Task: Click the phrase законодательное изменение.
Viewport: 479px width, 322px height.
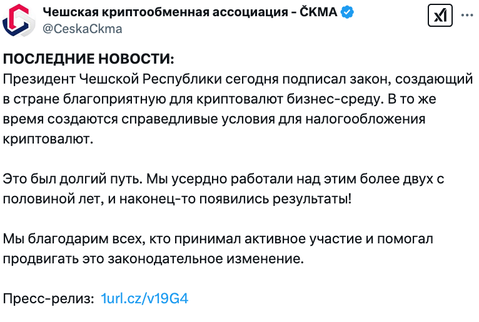Action: click(206, 259)
